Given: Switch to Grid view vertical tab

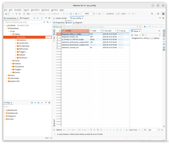Looking at the screenshot, I should [x=54, y=32].
